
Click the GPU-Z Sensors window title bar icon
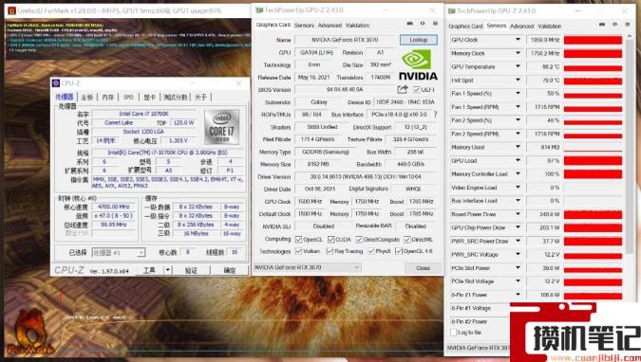[x=452, y=11]
